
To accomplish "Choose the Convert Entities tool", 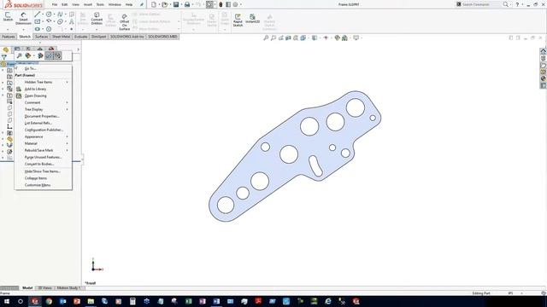I will 97,19.
